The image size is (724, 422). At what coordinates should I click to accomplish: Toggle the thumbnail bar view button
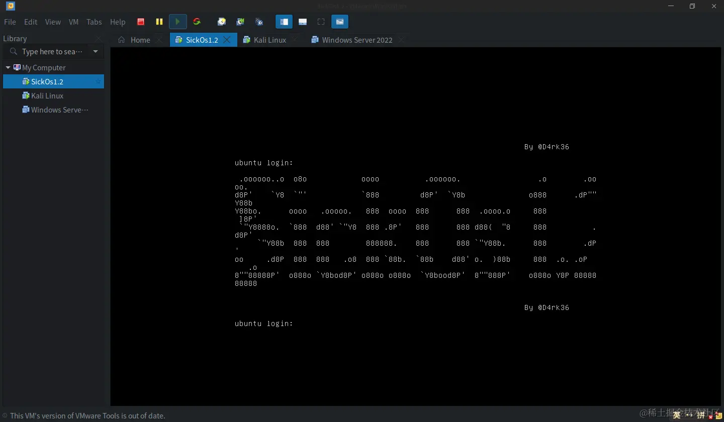[303, 22]
